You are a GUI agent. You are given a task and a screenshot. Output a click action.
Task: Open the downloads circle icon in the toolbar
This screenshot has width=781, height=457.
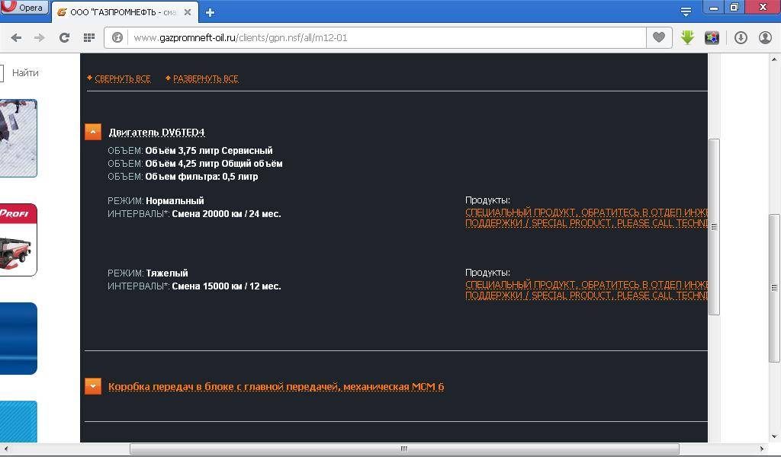click(x=741, y=37)
